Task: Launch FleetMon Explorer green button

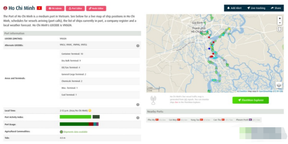Action: click(251, 100)
